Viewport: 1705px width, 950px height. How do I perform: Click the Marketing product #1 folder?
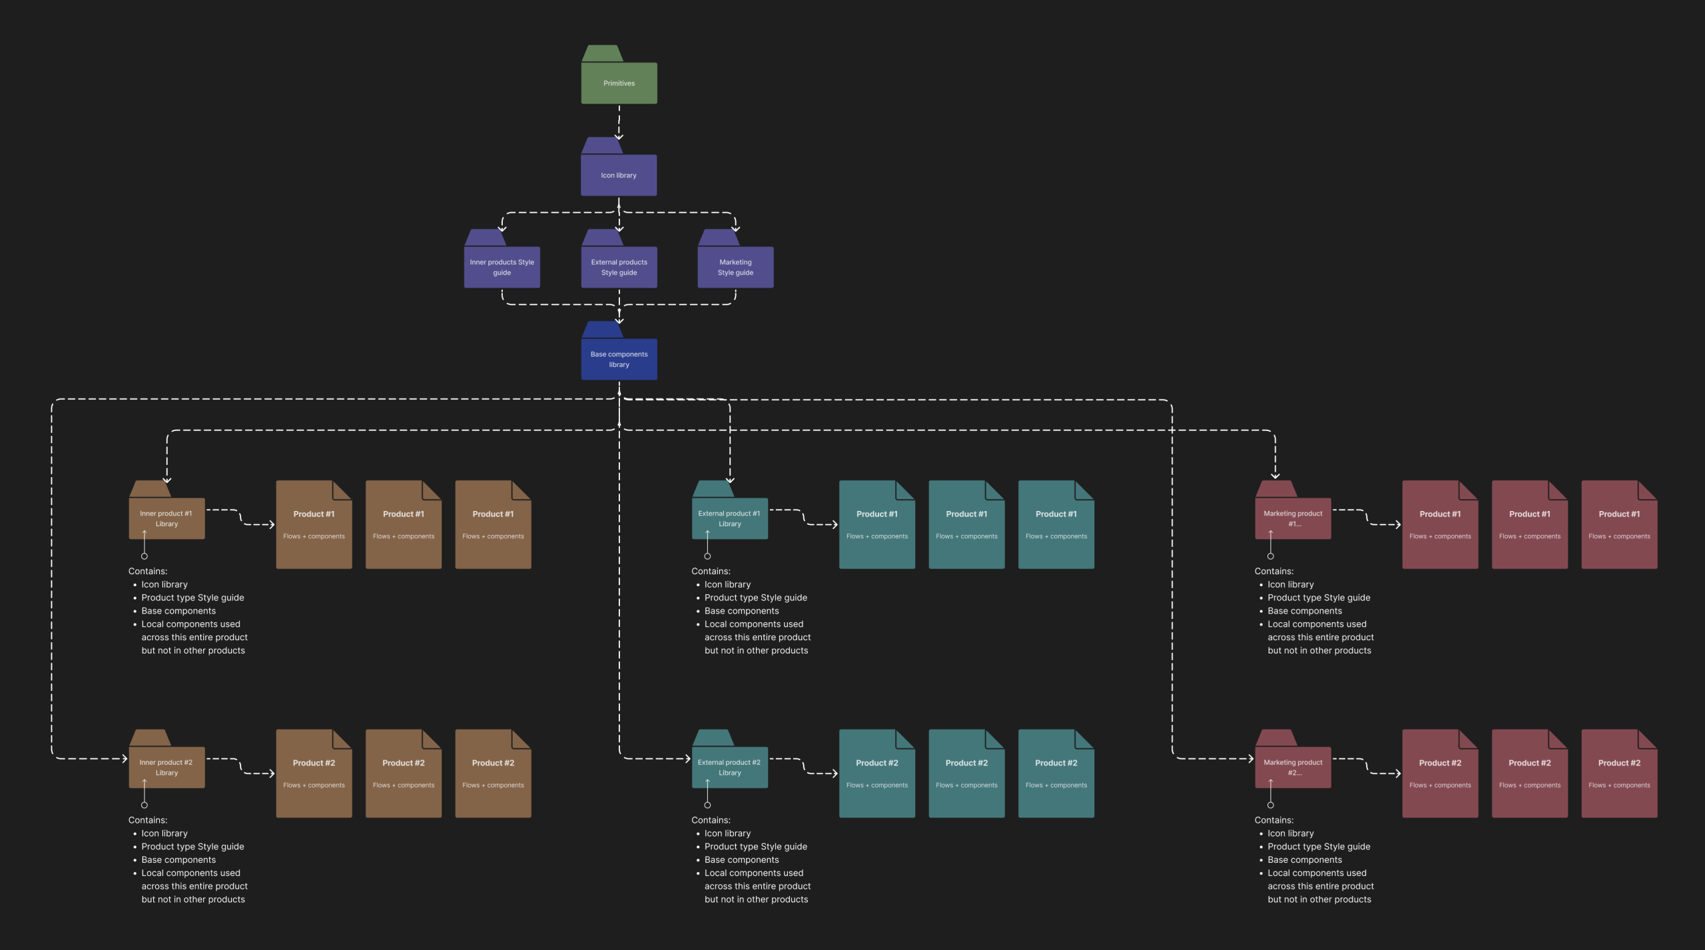coord(1293,518)
